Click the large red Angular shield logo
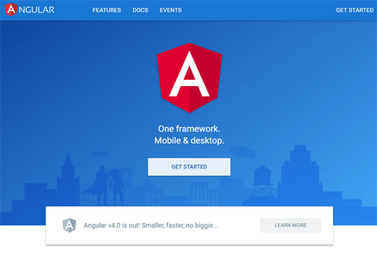This screenshot has height=269, width=377. pyautogui.click(x=190, y=77)
